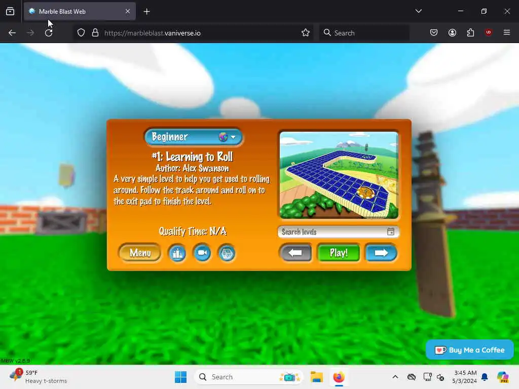Open File Explorer from the taskbar

(x=316, y=377)
